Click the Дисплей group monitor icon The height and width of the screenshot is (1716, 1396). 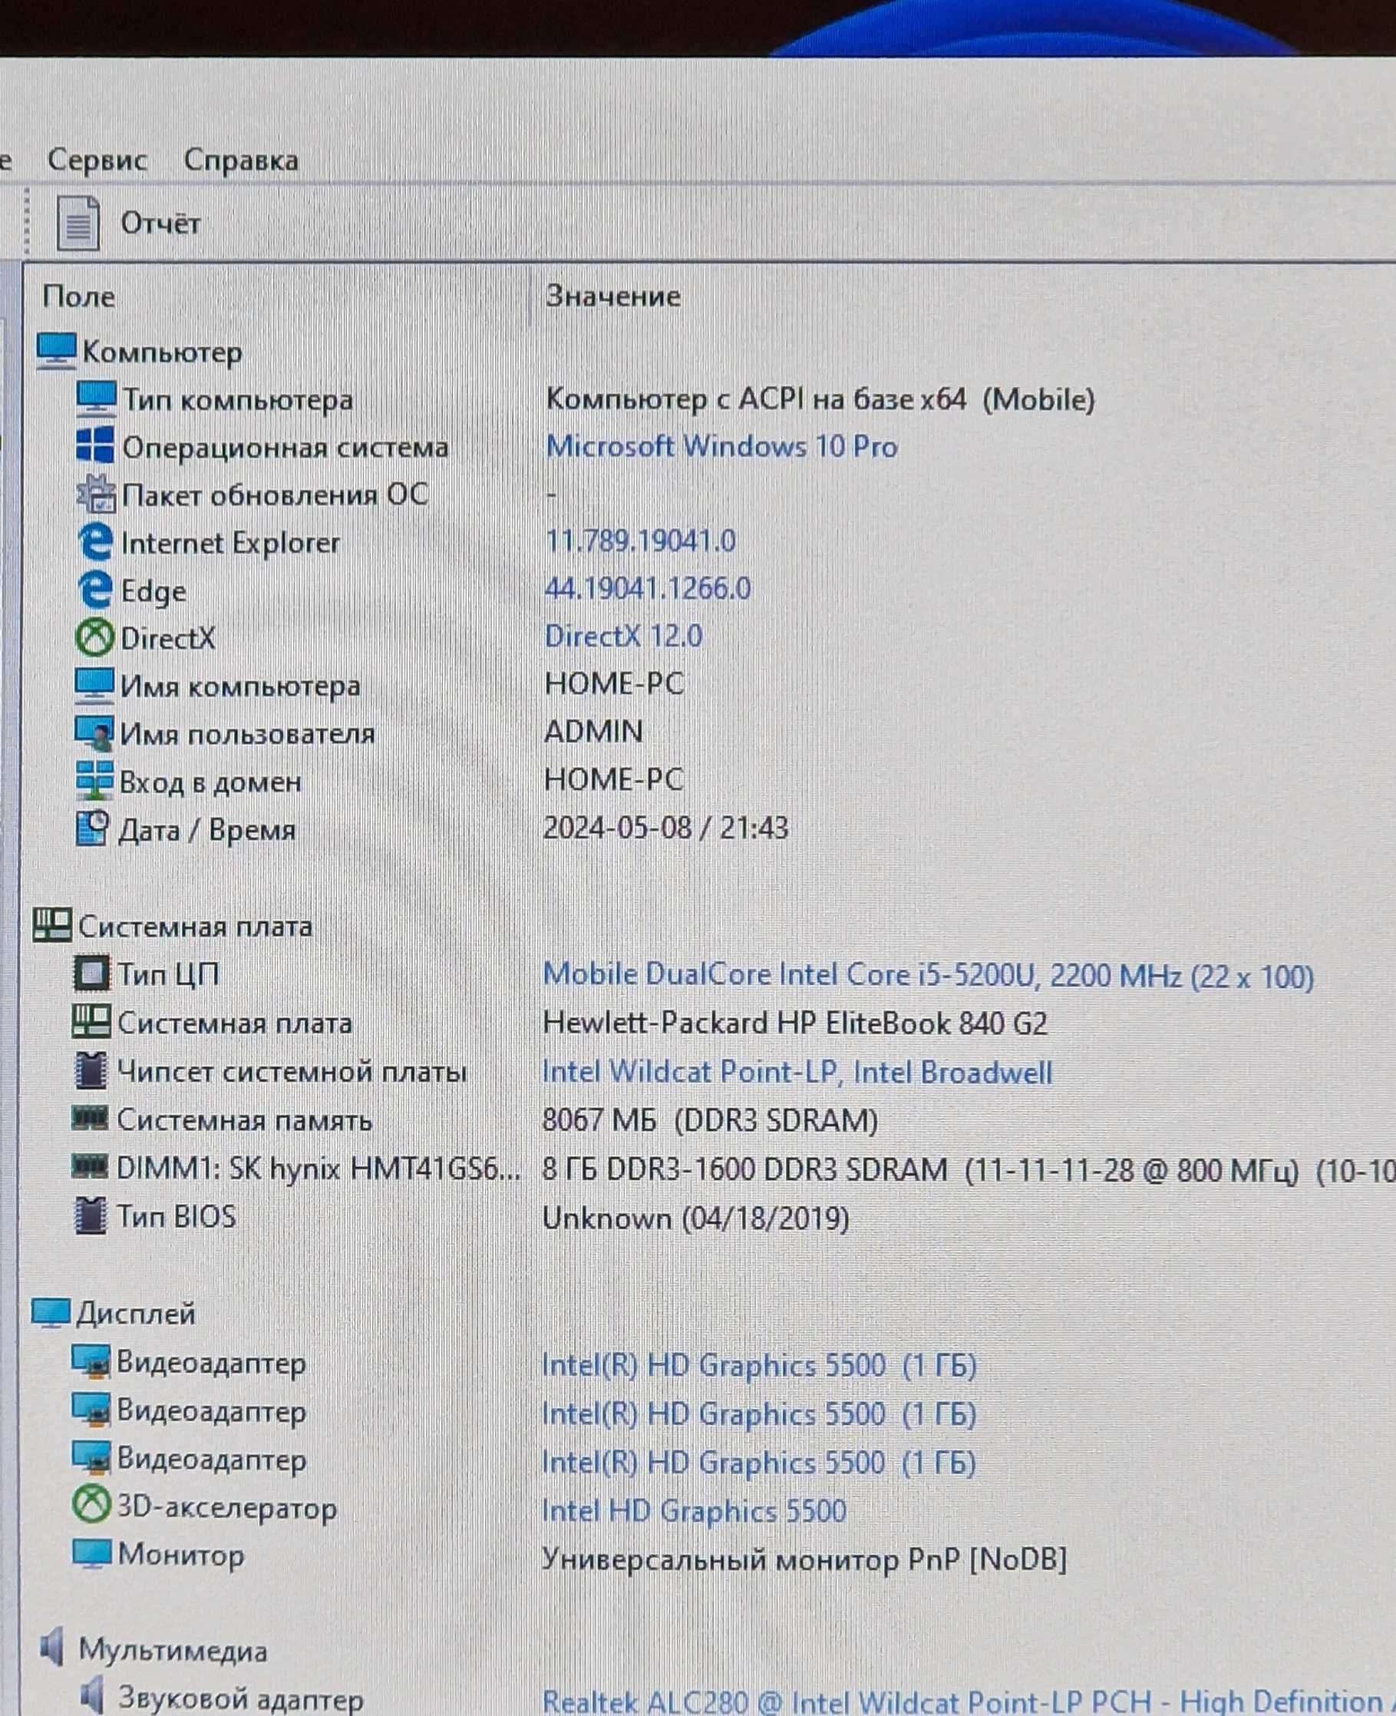click(x=51, y=1313)
